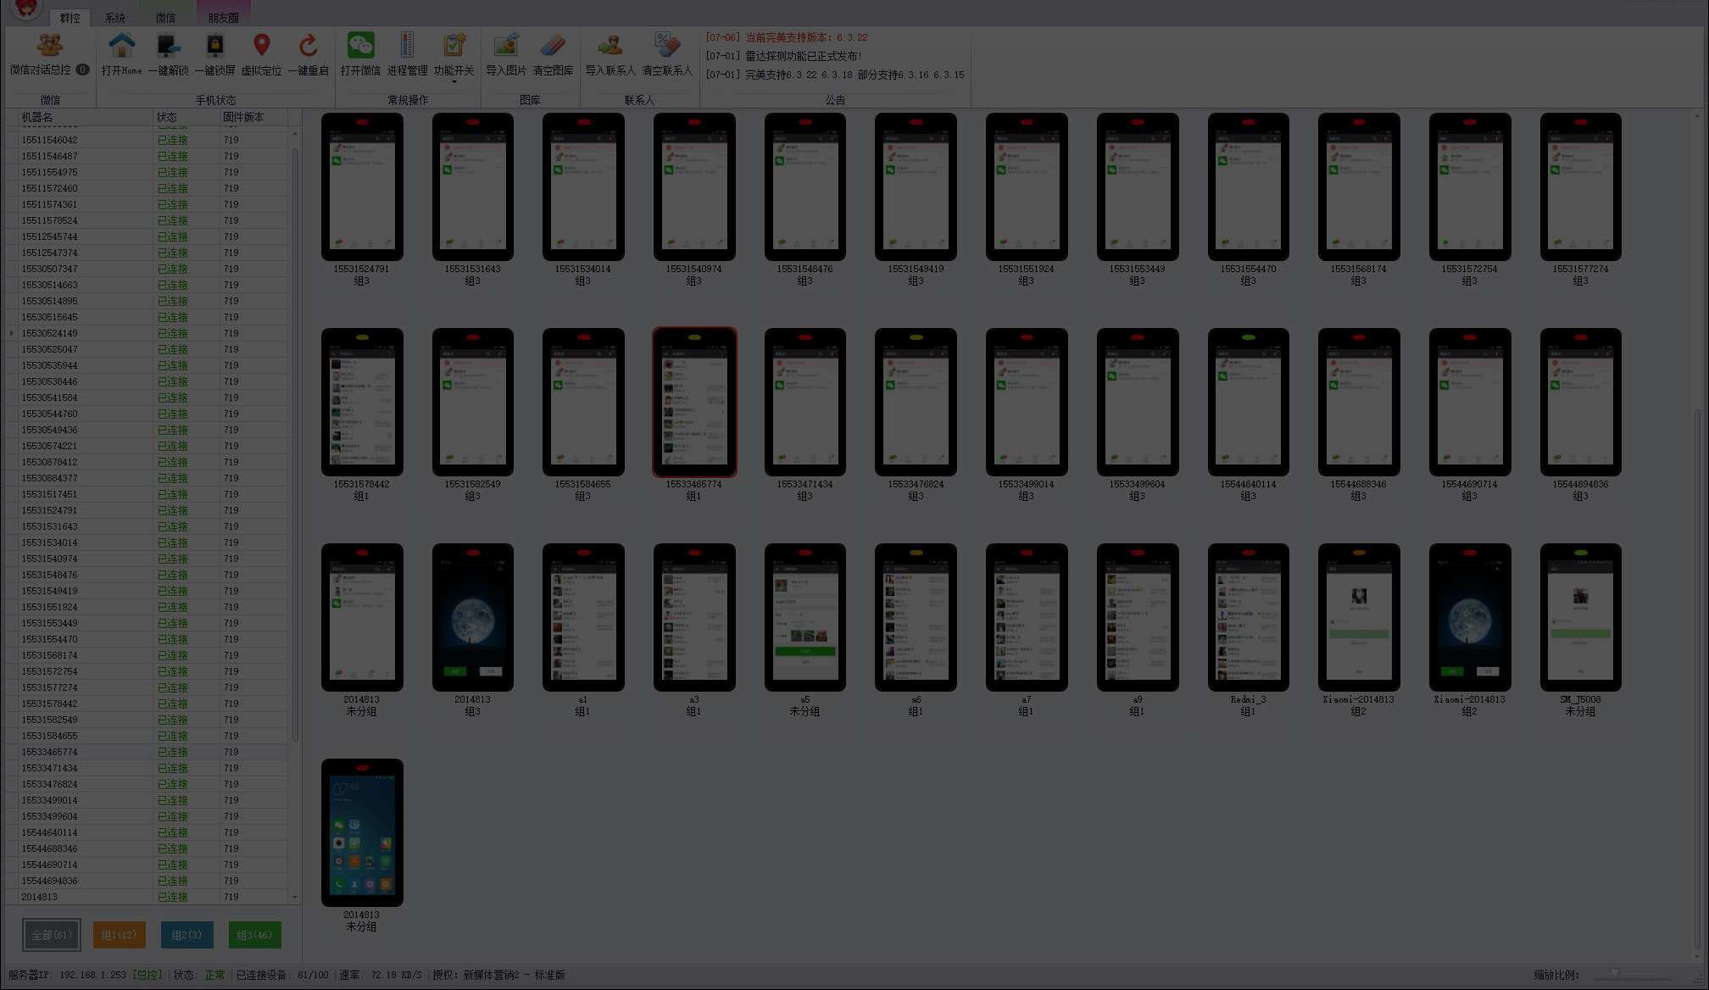Select phone thumbnail 15533465774
This screenshot has width=1709, height=990.
[x=694, y=403]
